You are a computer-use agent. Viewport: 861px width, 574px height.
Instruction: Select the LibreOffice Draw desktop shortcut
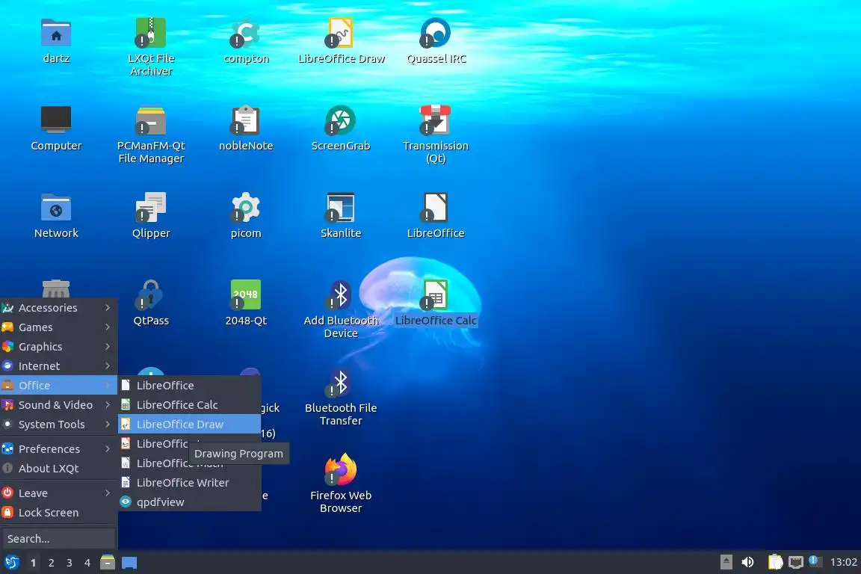tap(341, 33)
